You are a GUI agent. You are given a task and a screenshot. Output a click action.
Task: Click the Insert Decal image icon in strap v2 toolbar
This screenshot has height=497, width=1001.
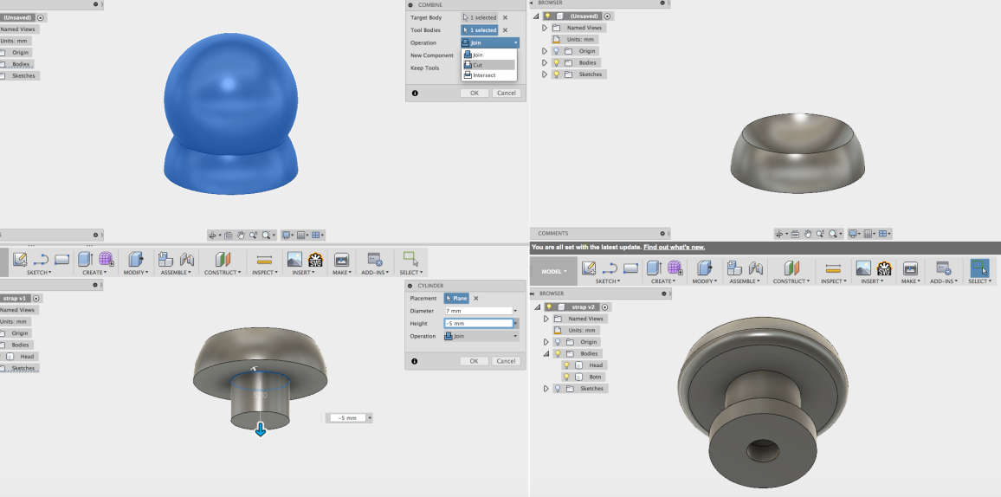pos(863,268)
